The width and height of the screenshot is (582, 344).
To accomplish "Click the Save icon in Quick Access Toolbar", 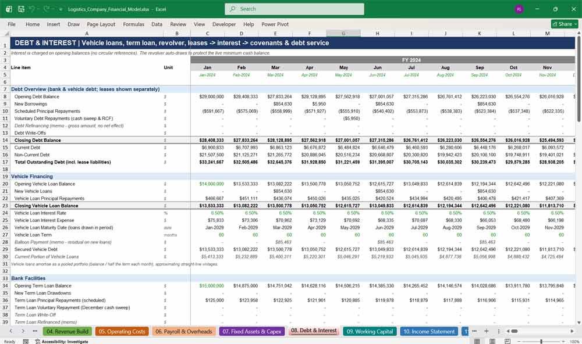I will point(21,9).
